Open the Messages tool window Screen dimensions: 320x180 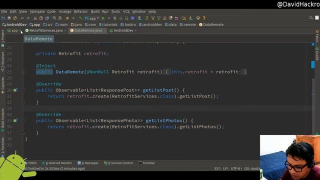88,163
